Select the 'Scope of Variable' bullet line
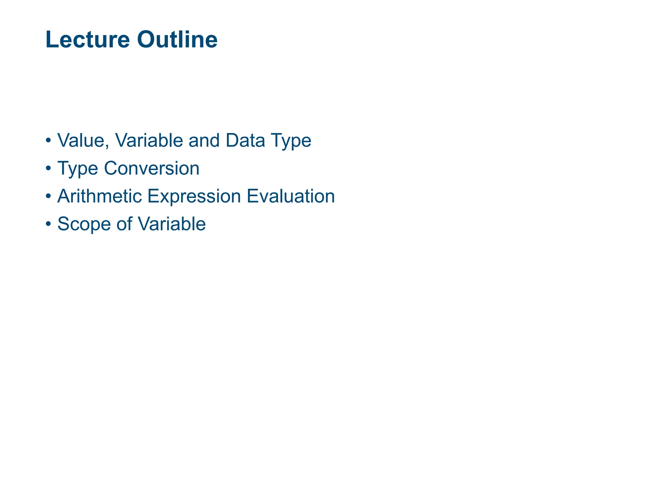The width and height of the screenshot is (653, 490). click(131, 224)
